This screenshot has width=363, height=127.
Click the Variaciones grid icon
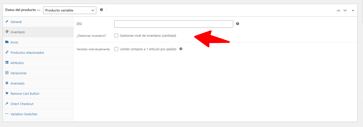point(7,73)
